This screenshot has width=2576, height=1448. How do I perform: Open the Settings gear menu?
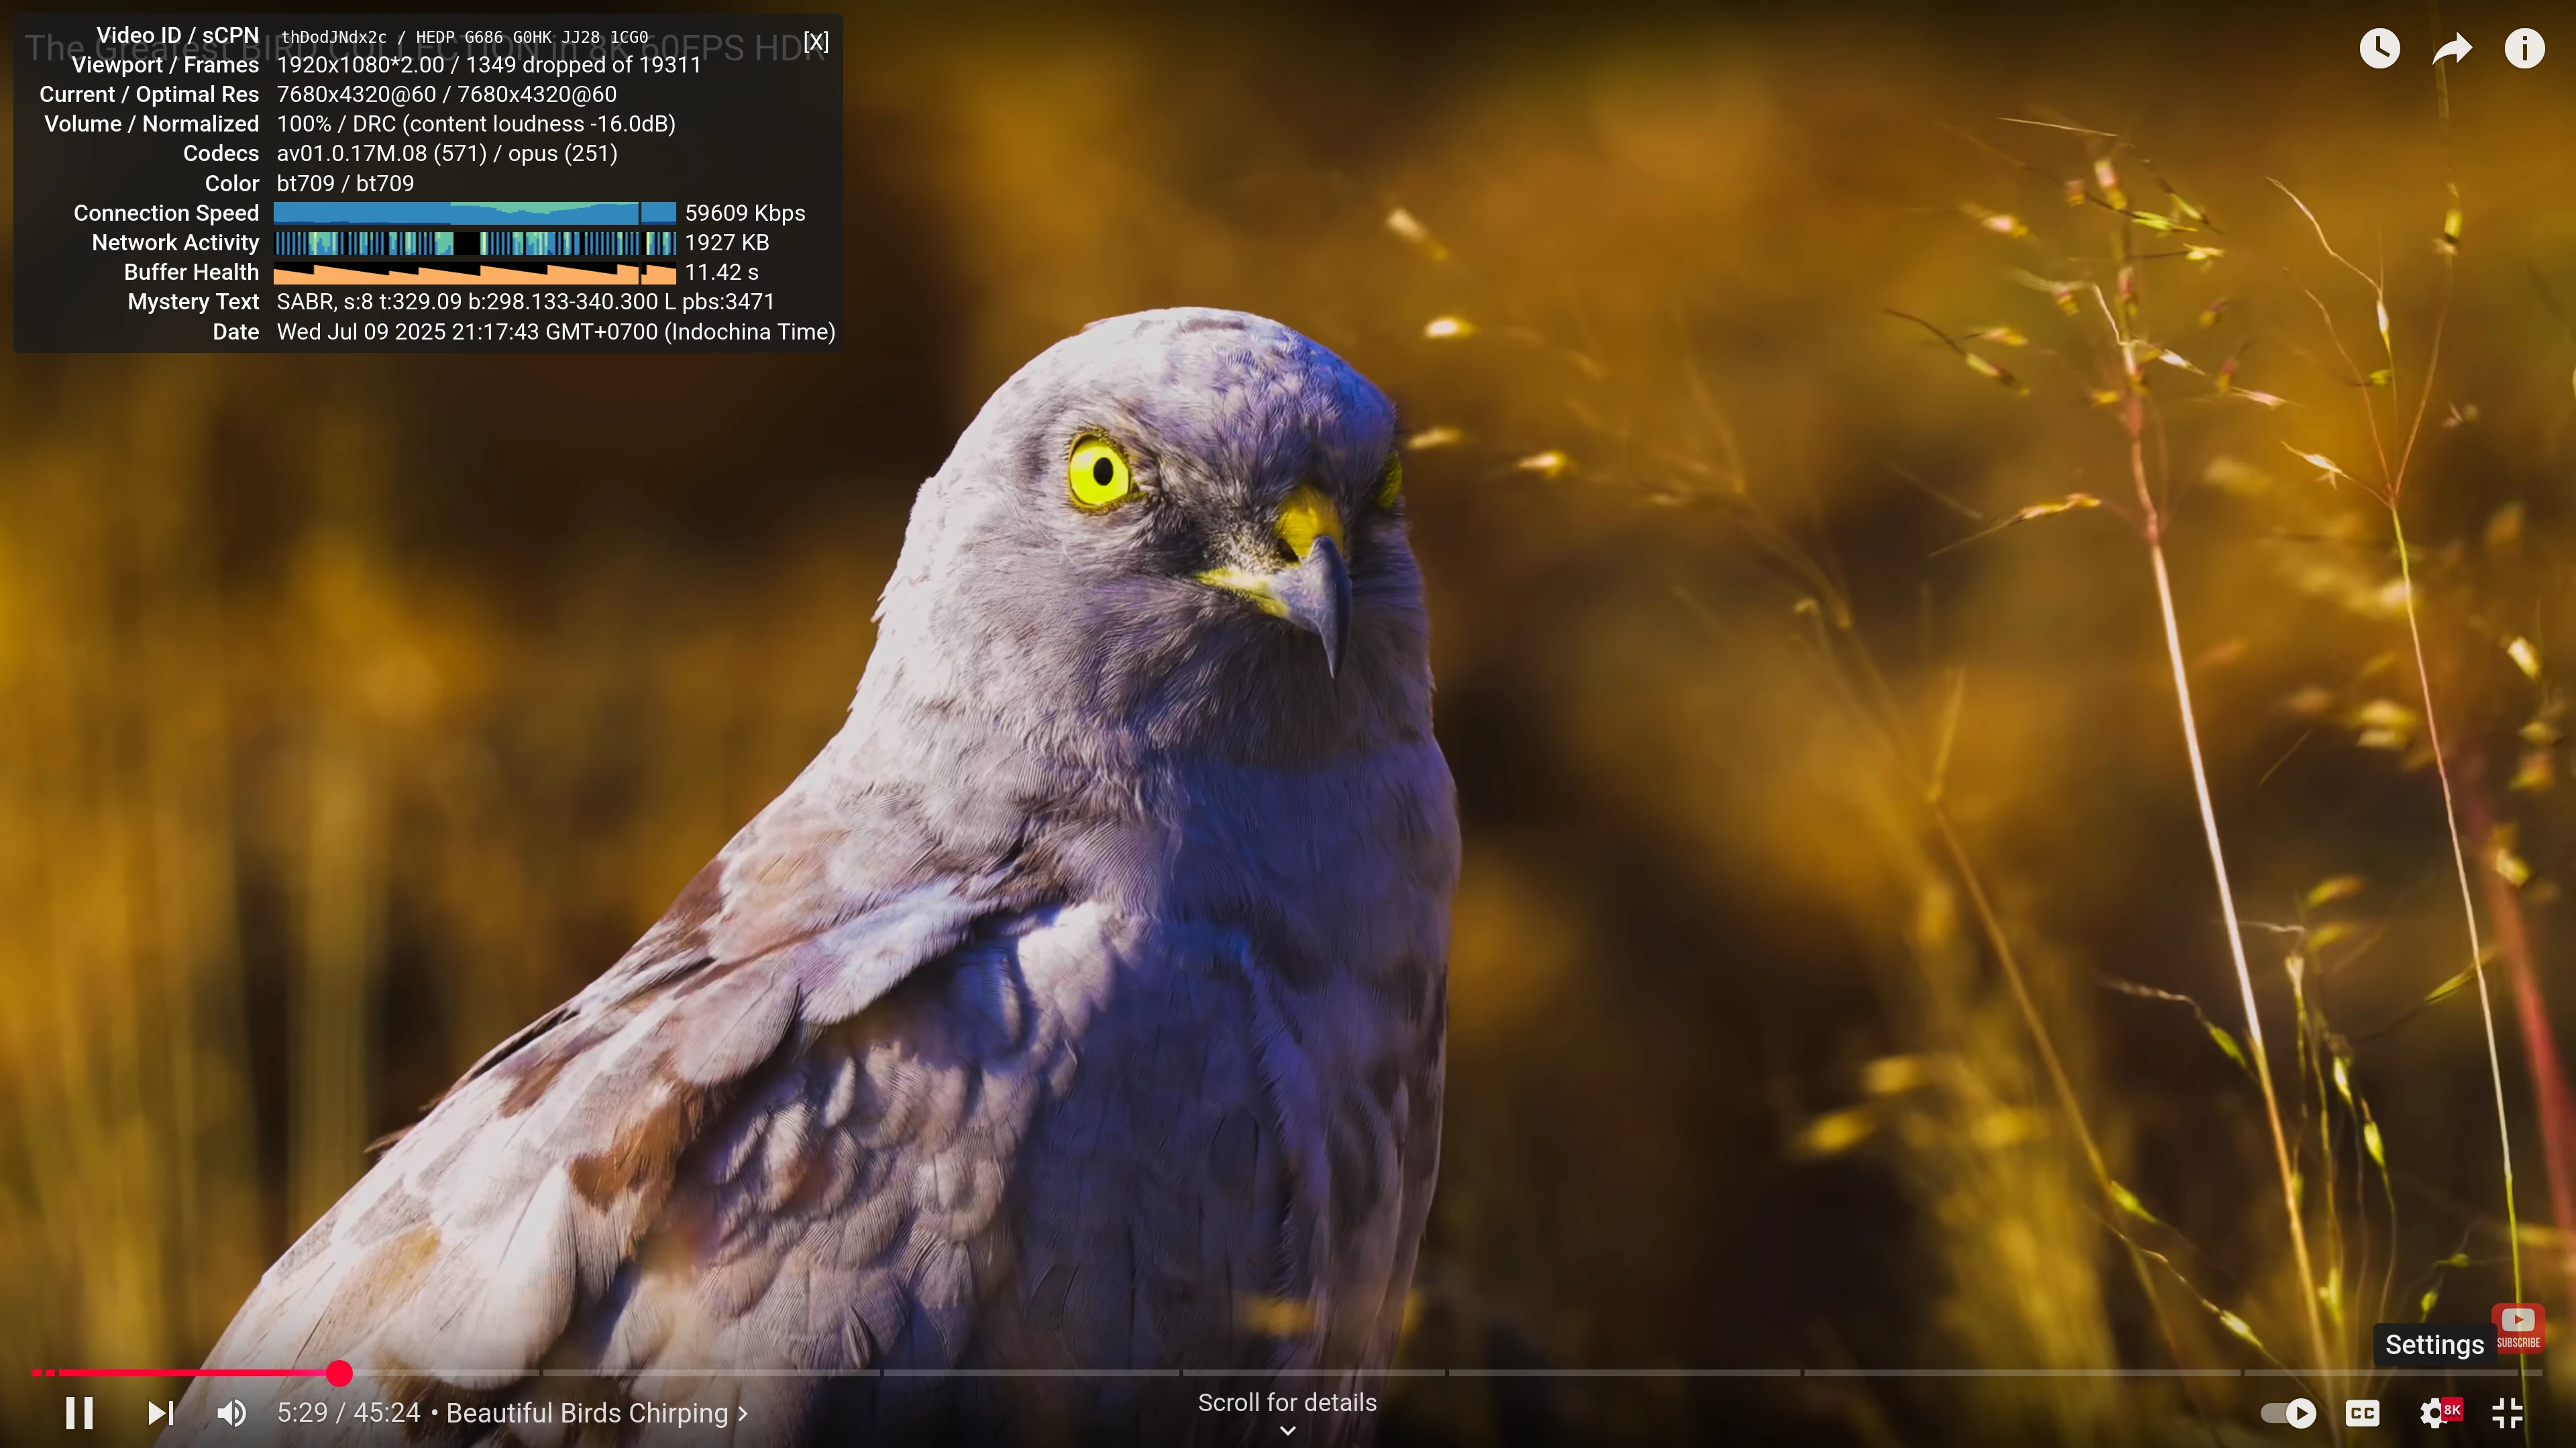coord(2435,1413)
